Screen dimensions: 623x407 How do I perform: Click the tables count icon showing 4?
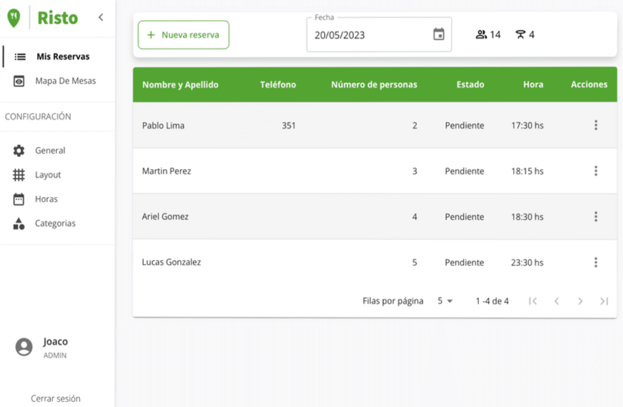tap(520, 34)
